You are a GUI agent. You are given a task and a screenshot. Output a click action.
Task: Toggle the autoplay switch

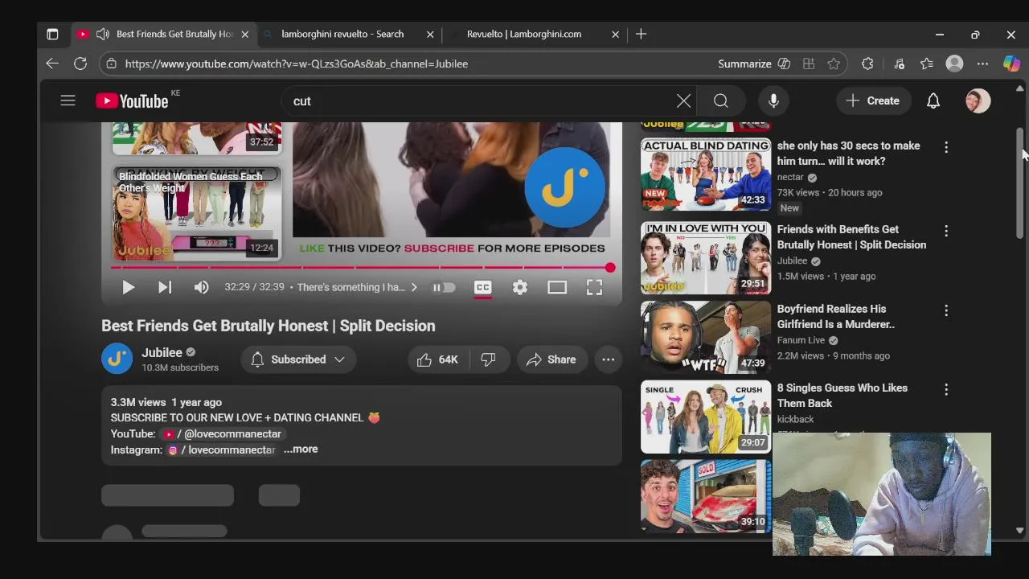click(x=444, y=287)
